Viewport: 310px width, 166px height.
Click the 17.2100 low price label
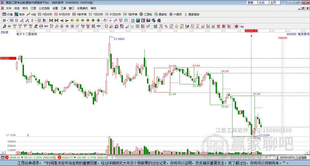264,135
